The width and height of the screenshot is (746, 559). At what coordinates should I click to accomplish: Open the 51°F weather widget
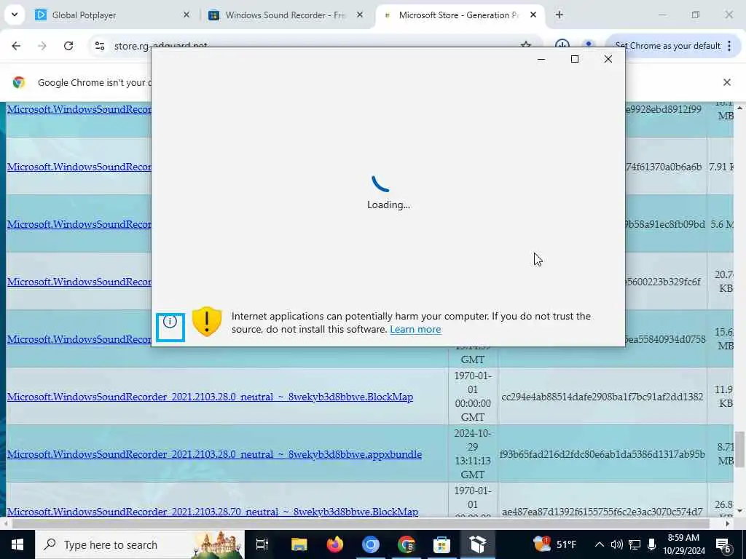[x=554, y=544]
